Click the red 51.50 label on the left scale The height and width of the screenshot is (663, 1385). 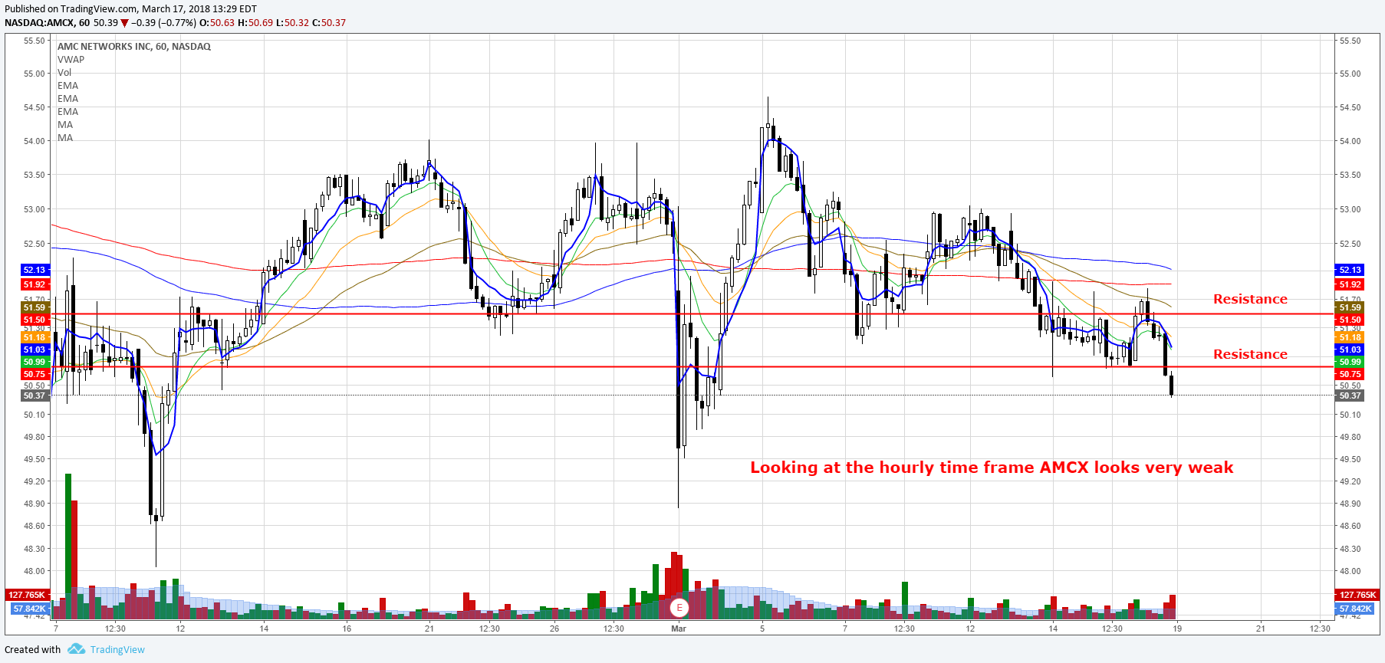click(35, 320)
